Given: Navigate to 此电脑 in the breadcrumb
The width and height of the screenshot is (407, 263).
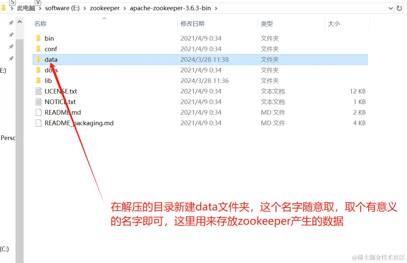Looking at the screenshot, I should tap(26, 8).
